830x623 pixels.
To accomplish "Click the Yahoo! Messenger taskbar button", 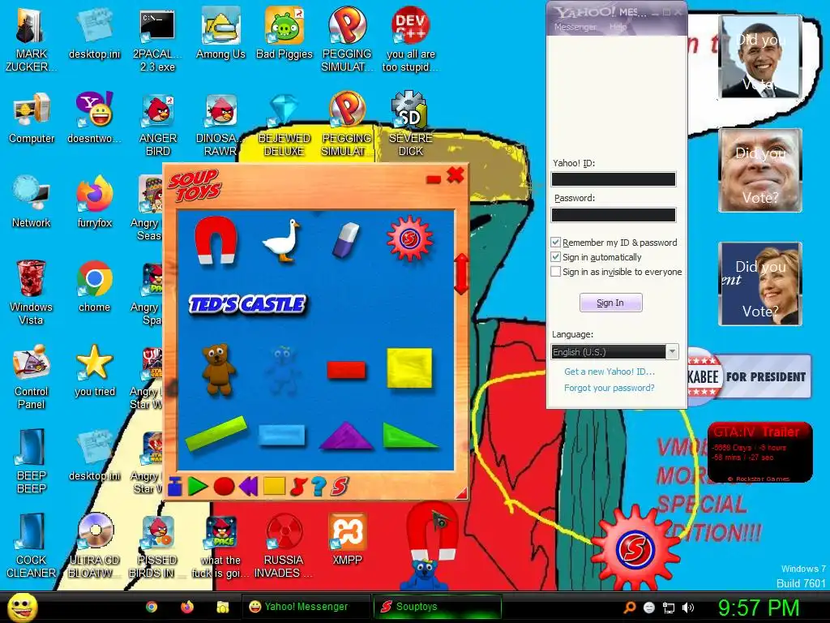I will click(x=306, y=607).
